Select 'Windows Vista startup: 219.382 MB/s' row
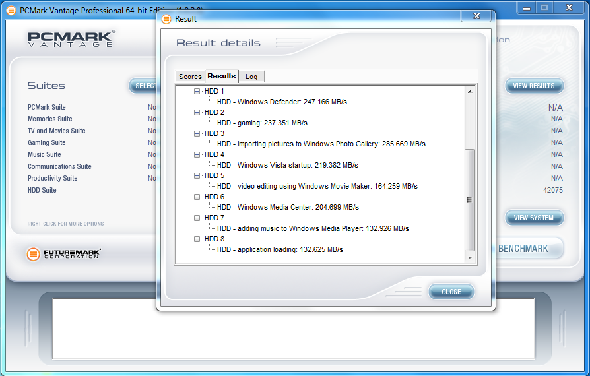Viewport: 590px width, 376px height. (x=288, y=165)
